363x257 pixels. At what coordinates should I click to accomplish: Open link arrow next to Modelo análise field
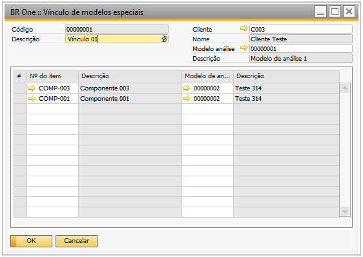pos(244,48)
